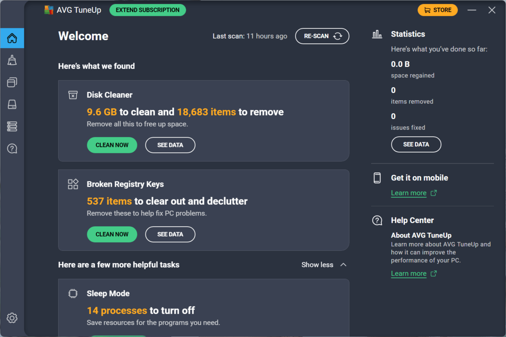This screenshot has width=506, height=337.
Task: Click CLEAN NOW for Broken Registry Keys
Action: 112,234
